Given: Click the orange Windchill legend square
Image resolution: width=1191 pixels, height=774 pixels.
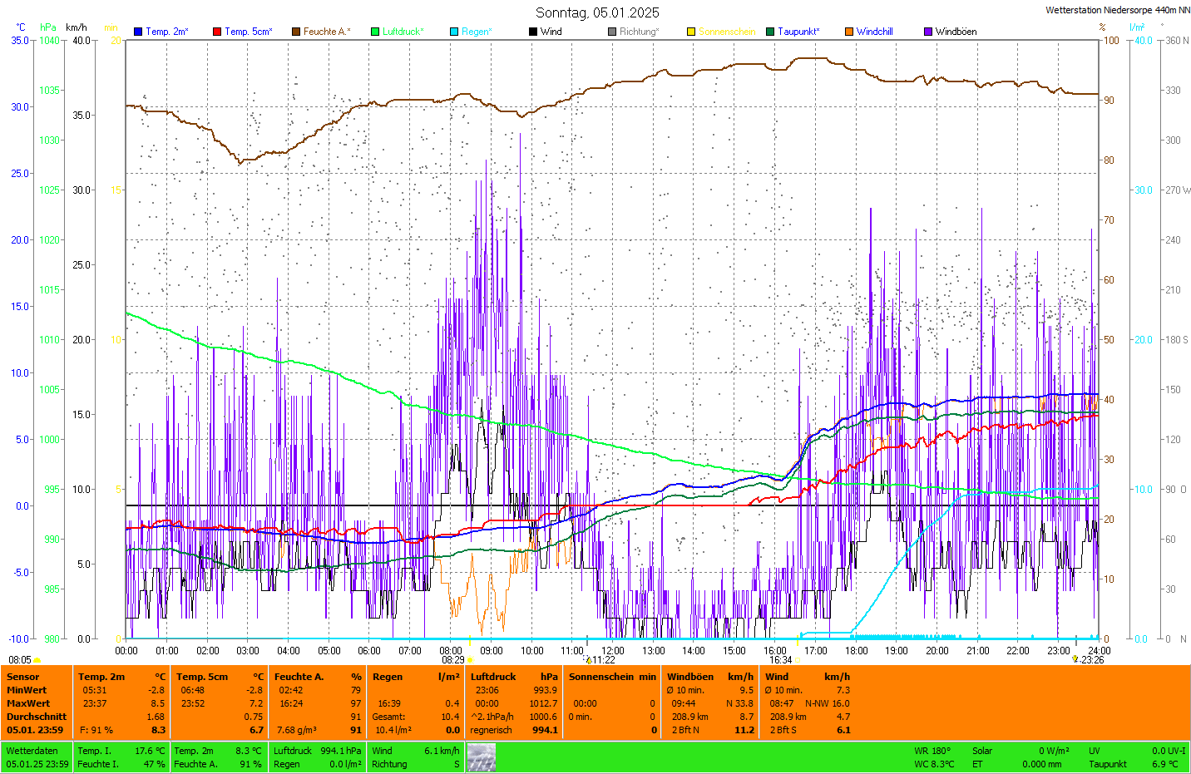Looking at the screenshot, I should (x=849, y=32).
